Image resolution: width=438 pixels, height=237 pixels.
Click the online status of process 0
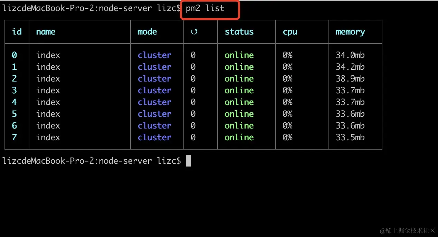tap(239, 55)
